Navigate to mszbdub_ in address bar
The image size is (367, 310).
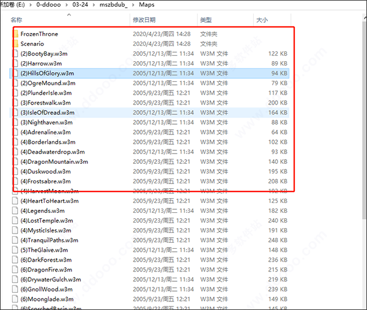click(114, 5)
